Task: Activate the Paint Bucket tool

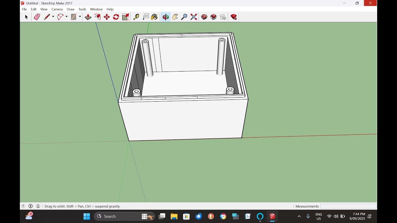Action: 154,17
